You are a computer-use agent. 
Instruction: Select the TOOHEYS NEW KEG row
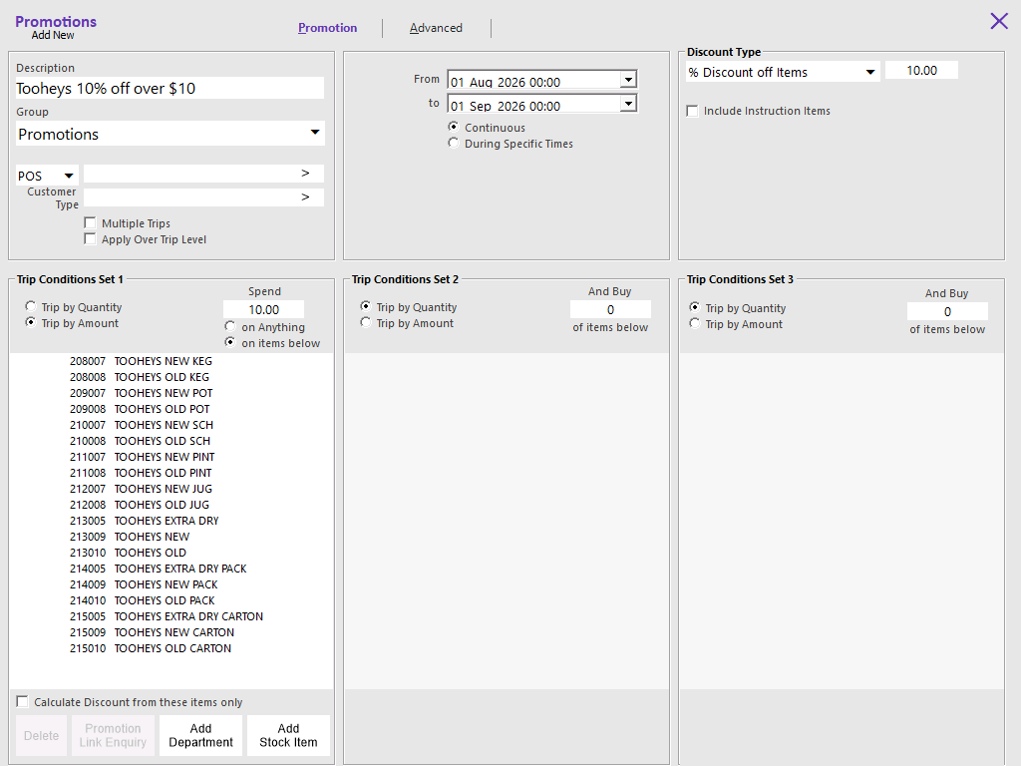coord(171,361)
